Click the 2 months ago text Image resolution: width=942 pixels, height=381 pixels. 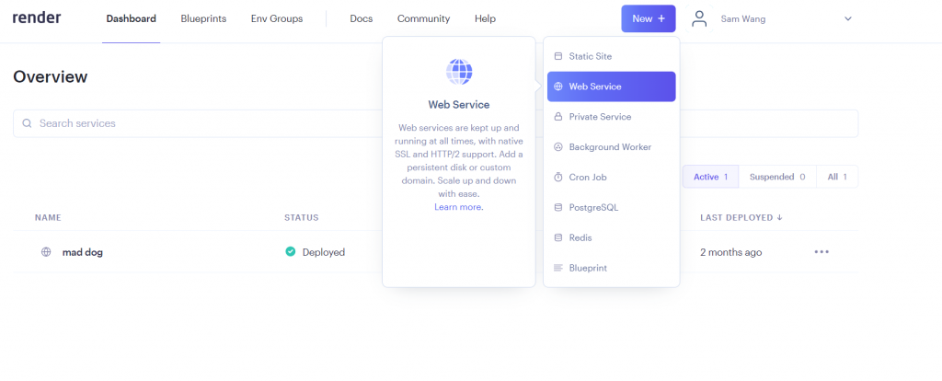[731, 252]
